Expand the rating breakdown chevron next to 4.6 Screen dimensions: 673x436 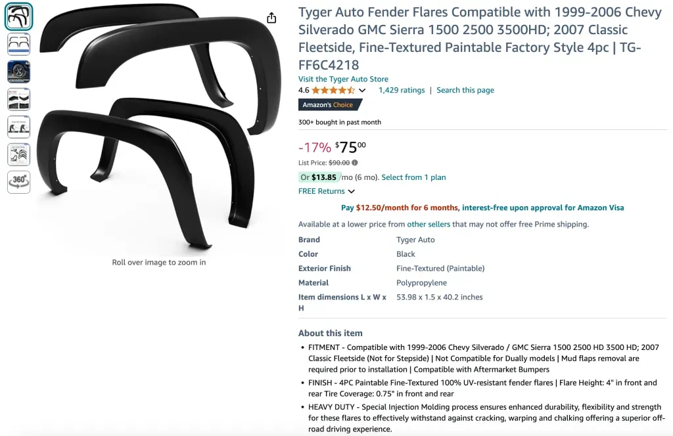(362, 91)
